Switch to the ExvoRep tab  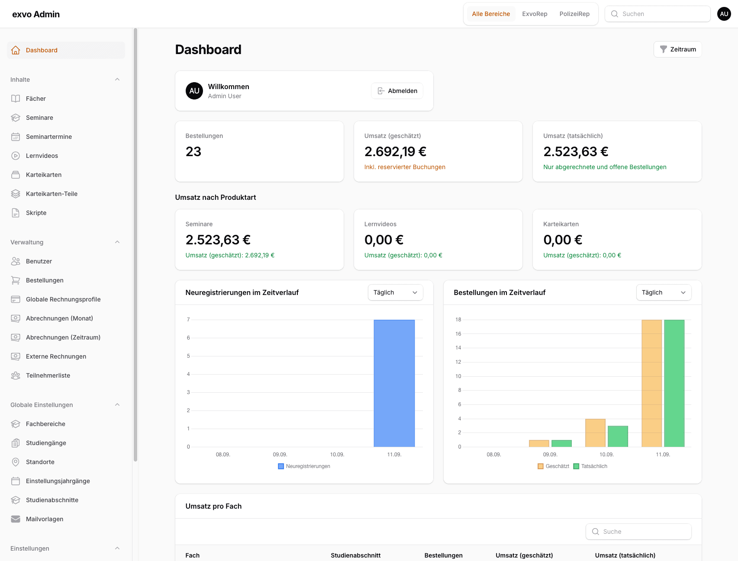click(x=535, y=14)
